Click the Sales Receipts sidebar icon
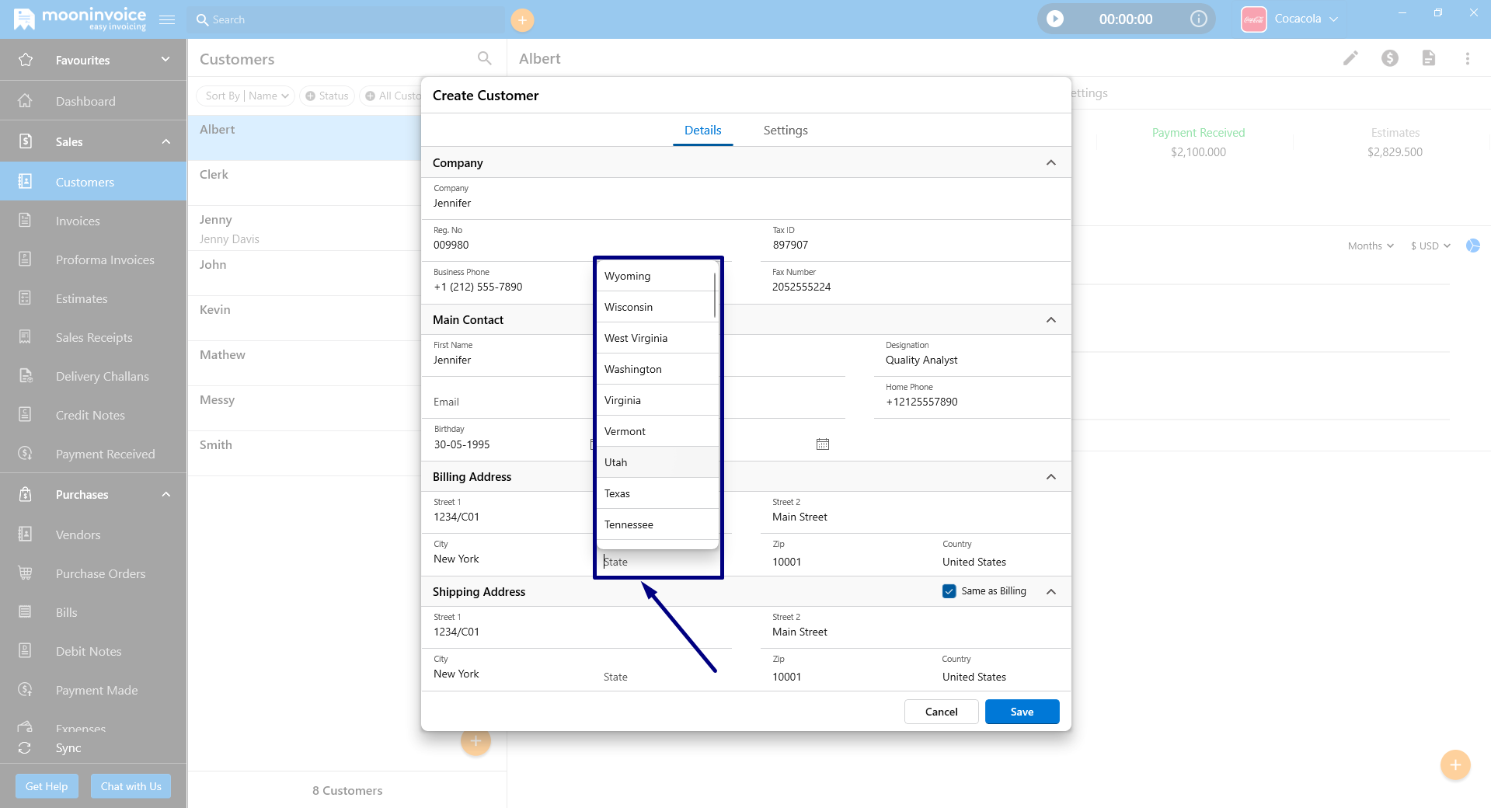Image resolution: width=1491 pixels, height=808 pixels. pos(25,337)
